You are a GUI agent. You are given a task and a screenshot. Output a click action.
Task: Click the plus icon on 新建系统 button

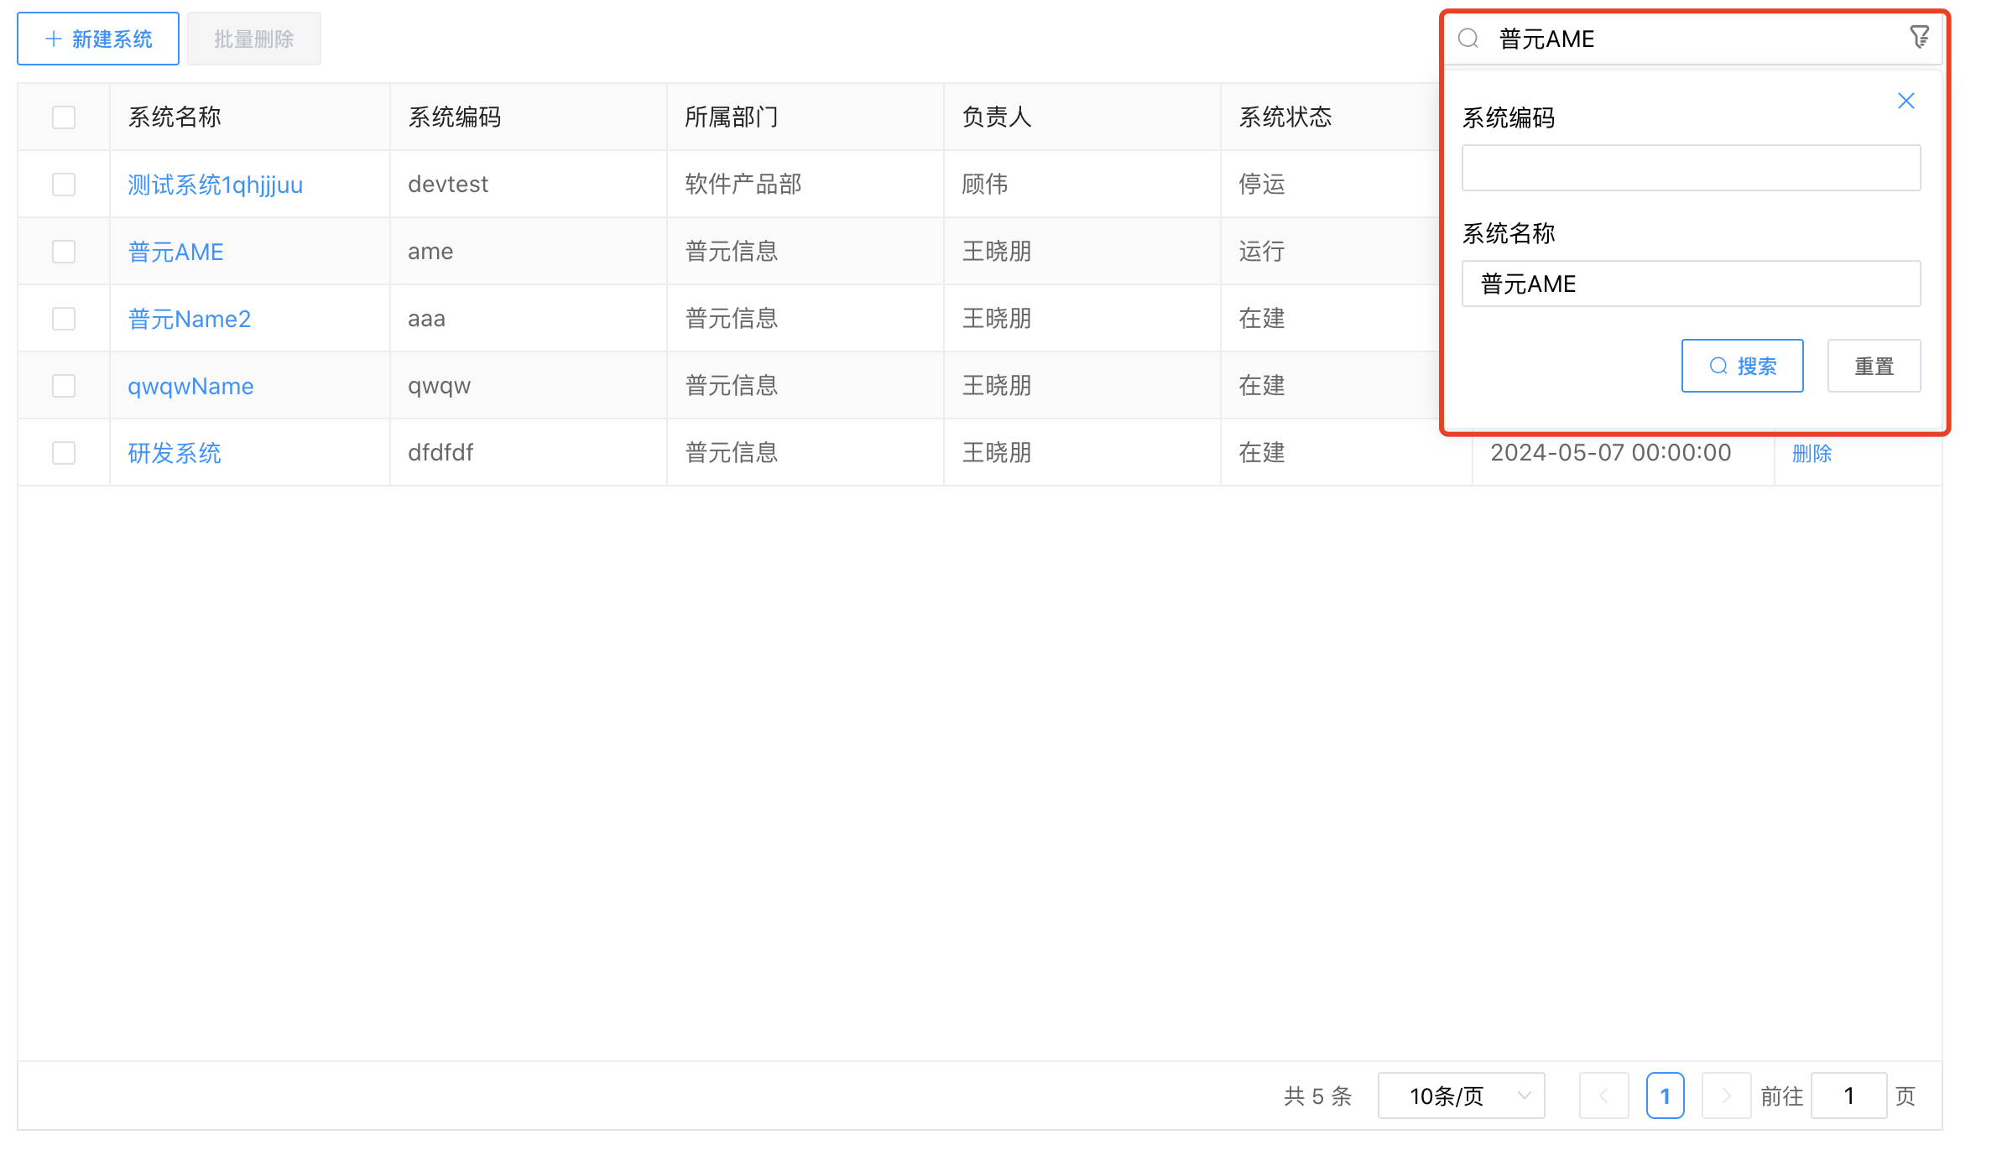(x=52, y=39)
